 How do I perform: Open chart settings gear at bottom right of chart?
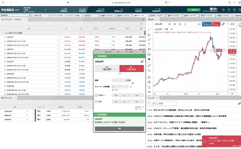pos(232,94)
